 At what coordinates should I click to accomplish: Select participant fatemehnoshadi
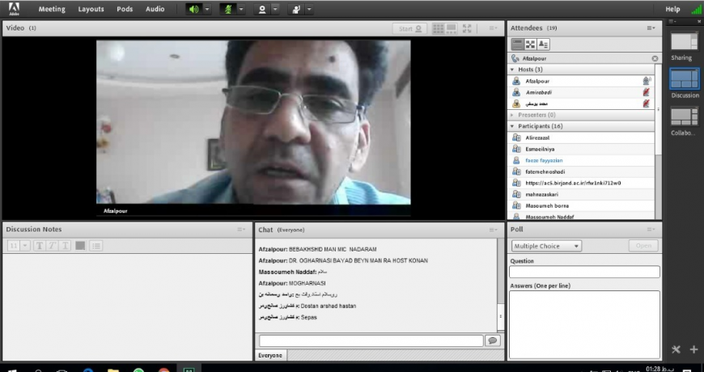click(581, 172)
